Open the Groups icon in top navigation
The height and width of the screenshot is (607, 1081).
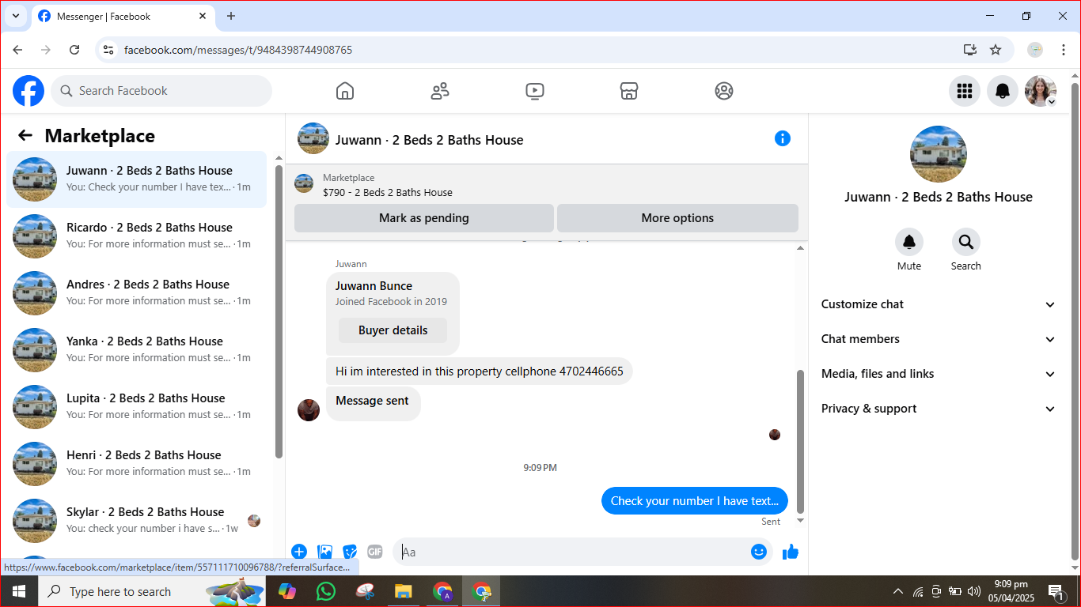click(x=724, y=91)
